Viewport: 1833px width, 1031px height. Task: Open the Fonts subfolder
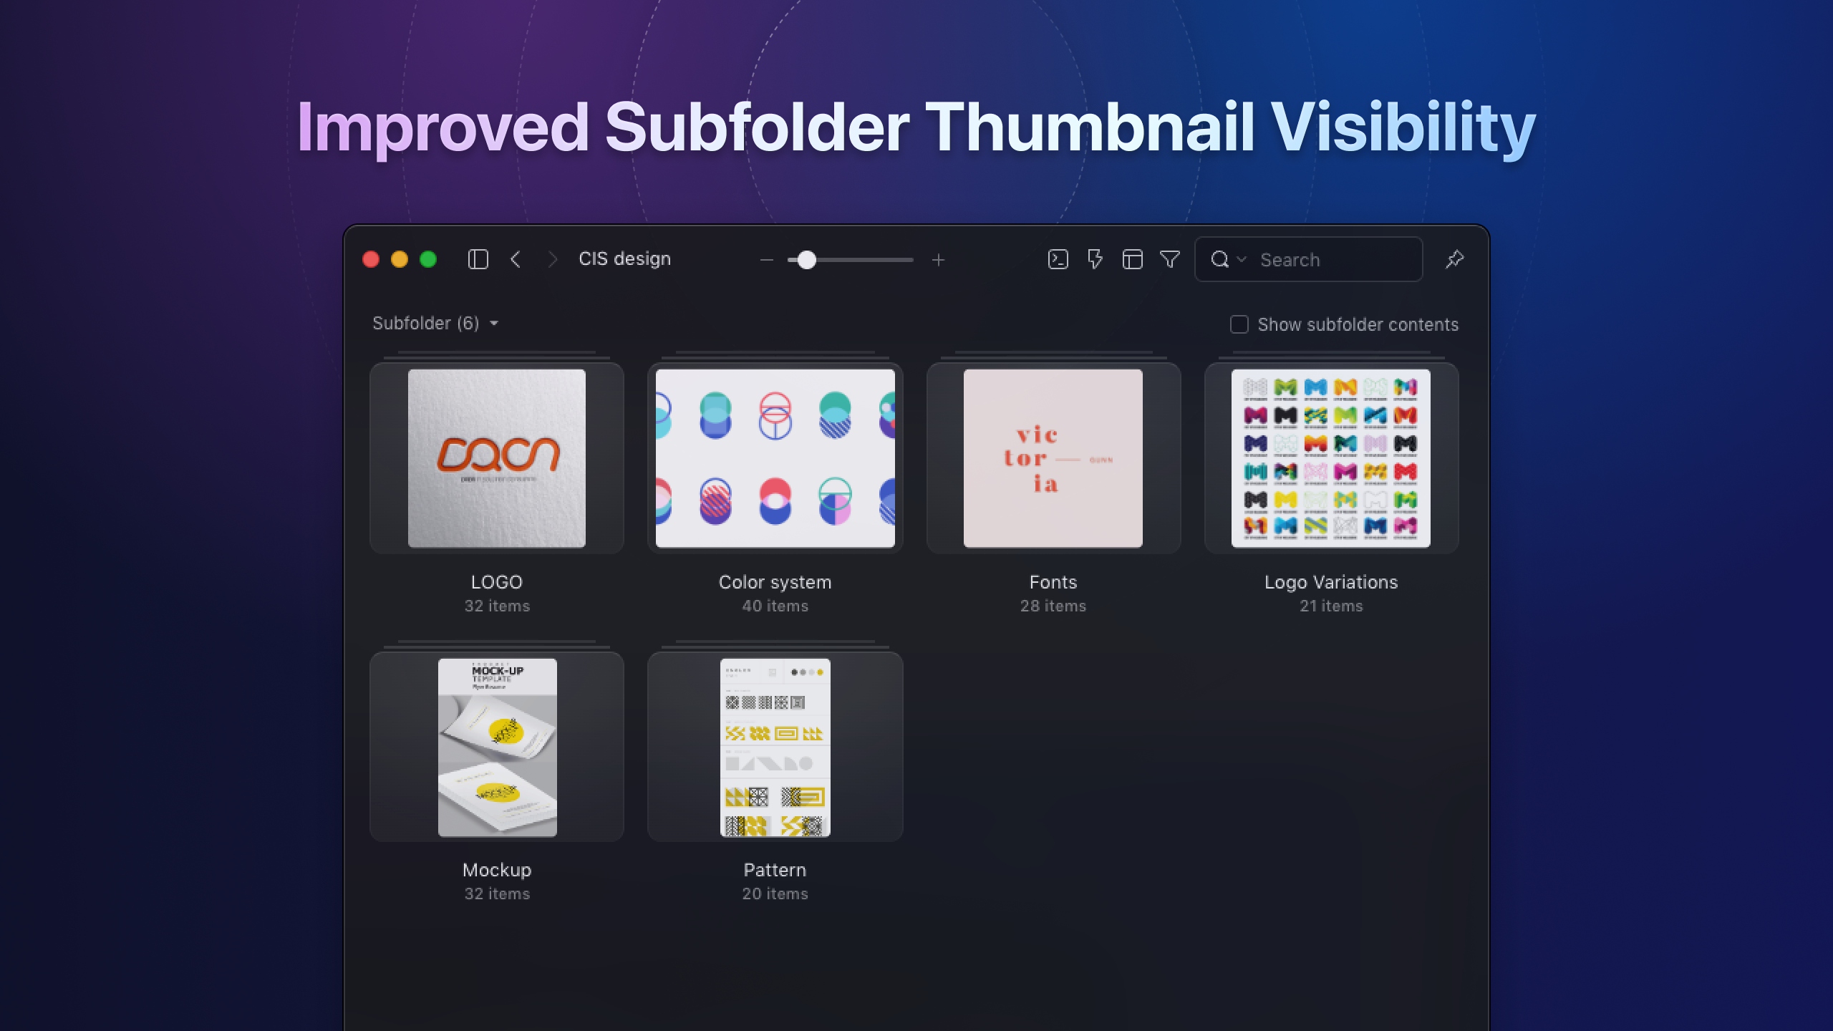(x=1053, y=458)
